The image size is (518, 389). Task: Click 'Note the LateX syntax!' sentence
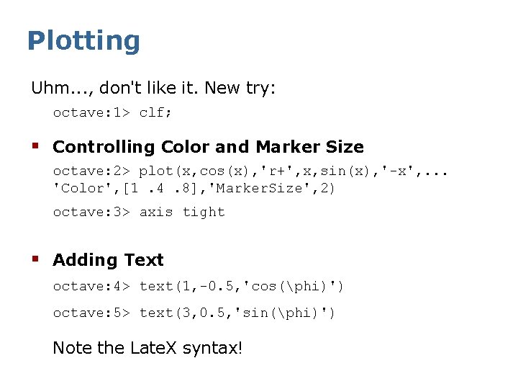pos(147,348)
